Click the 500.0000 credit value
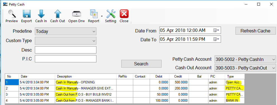The width and height of the screenshot is (277, 105). coord(179,82)
